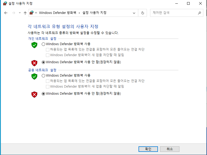Click the 각 네트워크 유형 설정의 사용자 지정 heading
Screen dimensions: 207x155
click(x=63, y=26)
